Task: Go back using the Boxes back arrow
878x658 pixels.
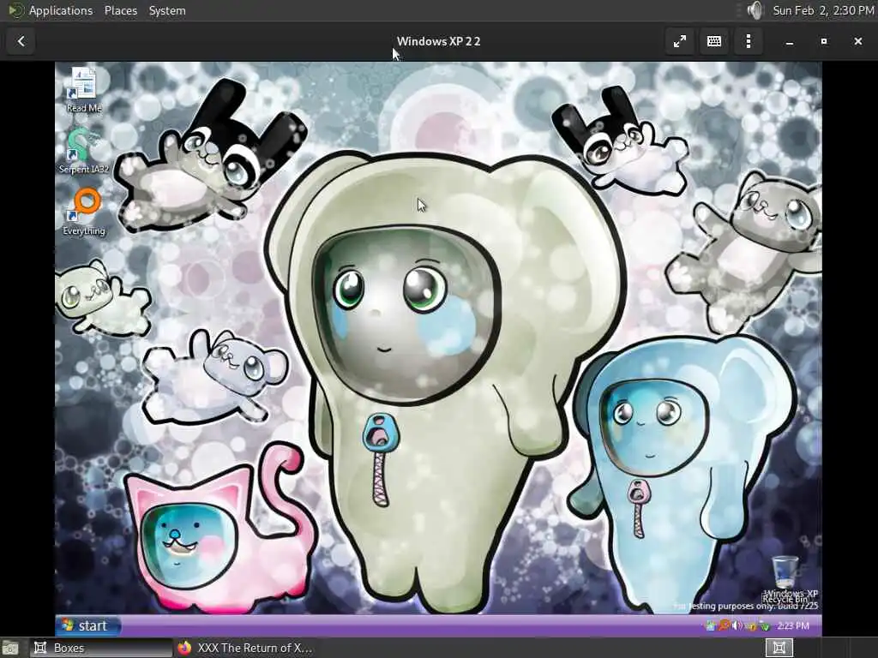Action: point(21,41)
